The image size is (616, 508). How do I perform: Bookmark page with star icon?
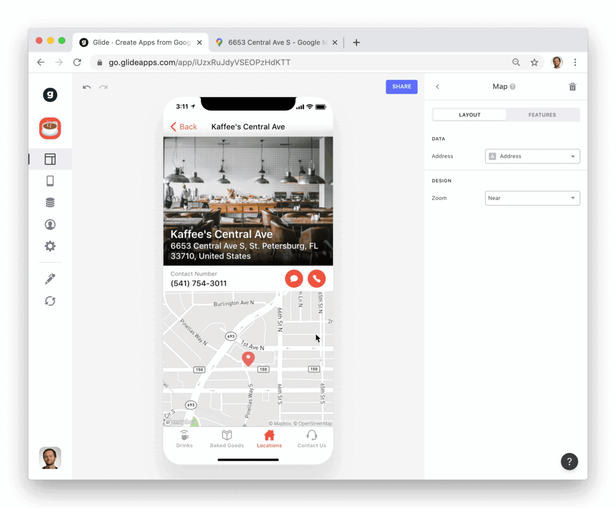534,62
